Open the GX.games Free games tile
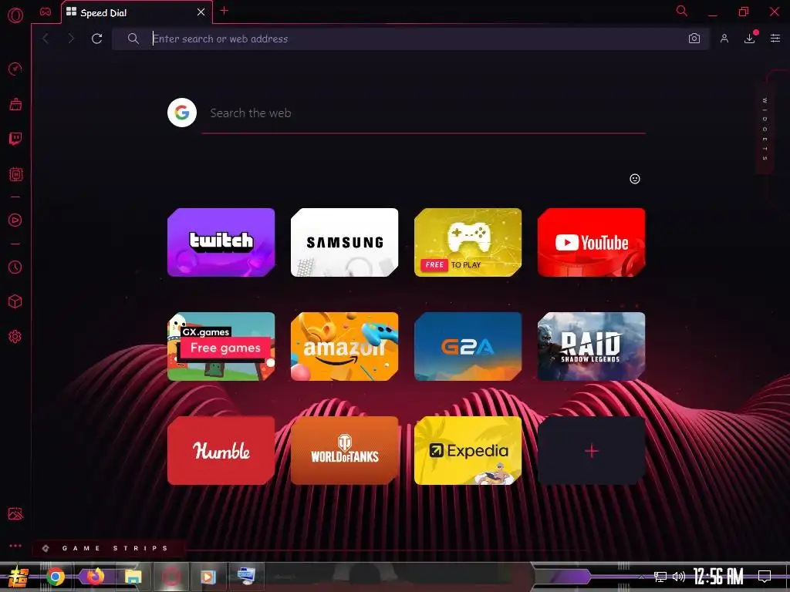This screenshot has width=790, height=592. 221,346
